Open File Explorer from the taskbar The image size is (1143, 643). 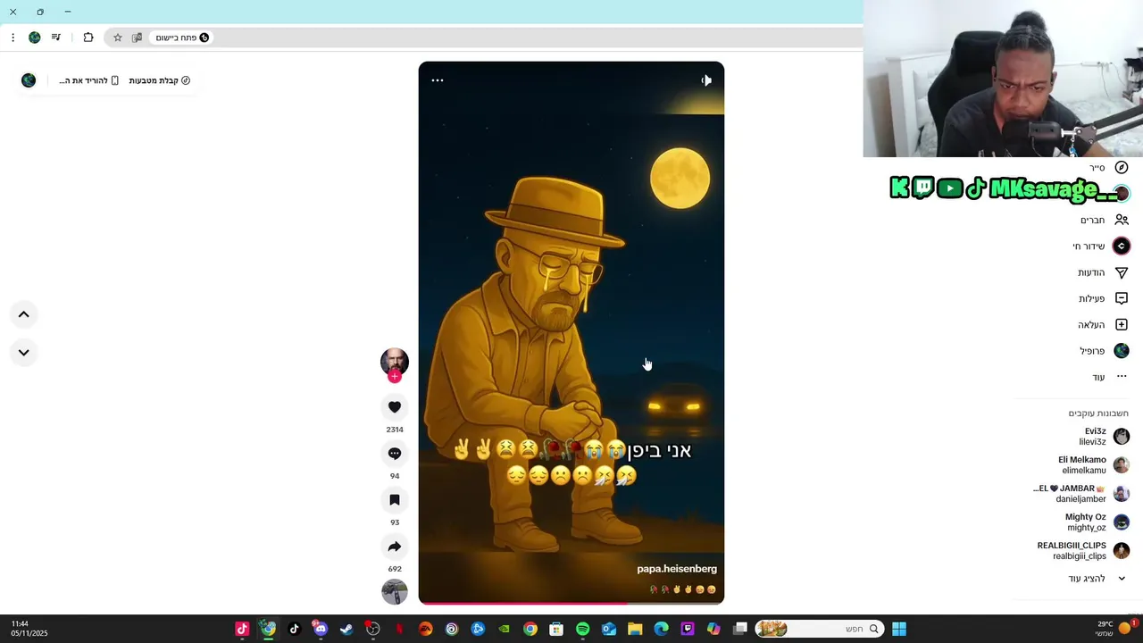[x=635, y=630]
